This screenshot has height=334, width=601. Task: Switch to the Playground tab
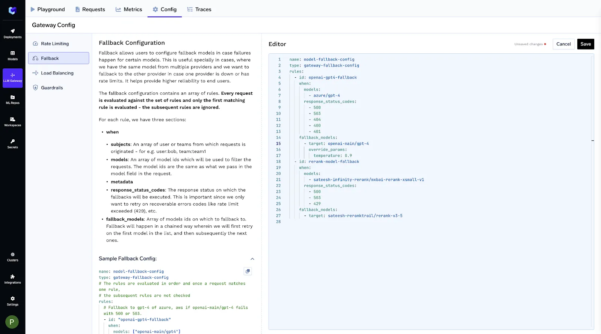[x=47, y=9]
